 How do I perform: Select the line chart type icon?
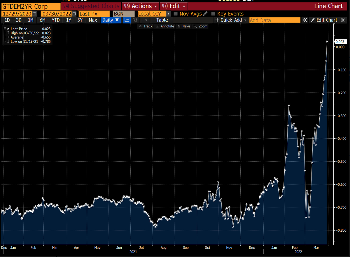click(x=127, y=20)
